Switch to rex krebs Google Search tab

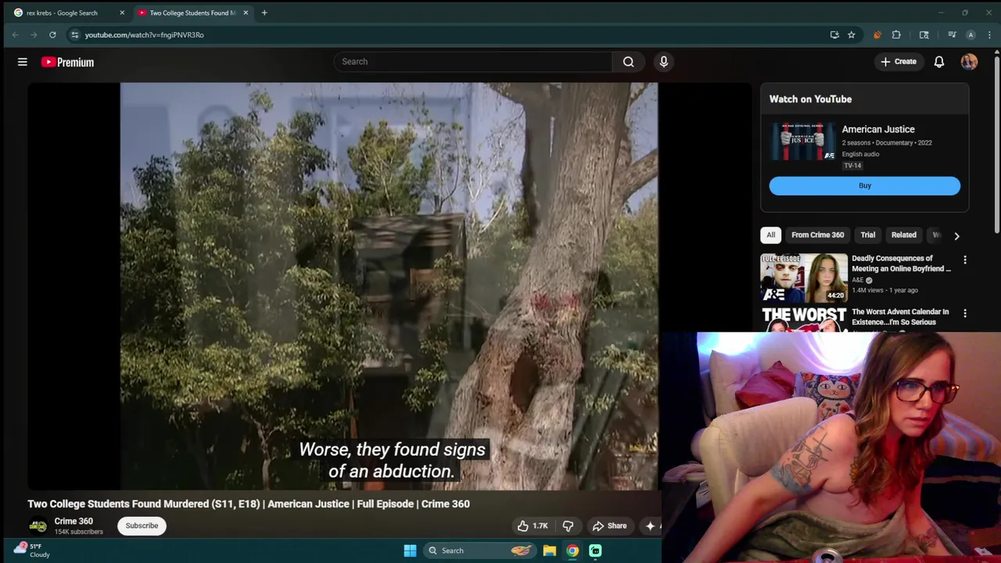[67, 13]
